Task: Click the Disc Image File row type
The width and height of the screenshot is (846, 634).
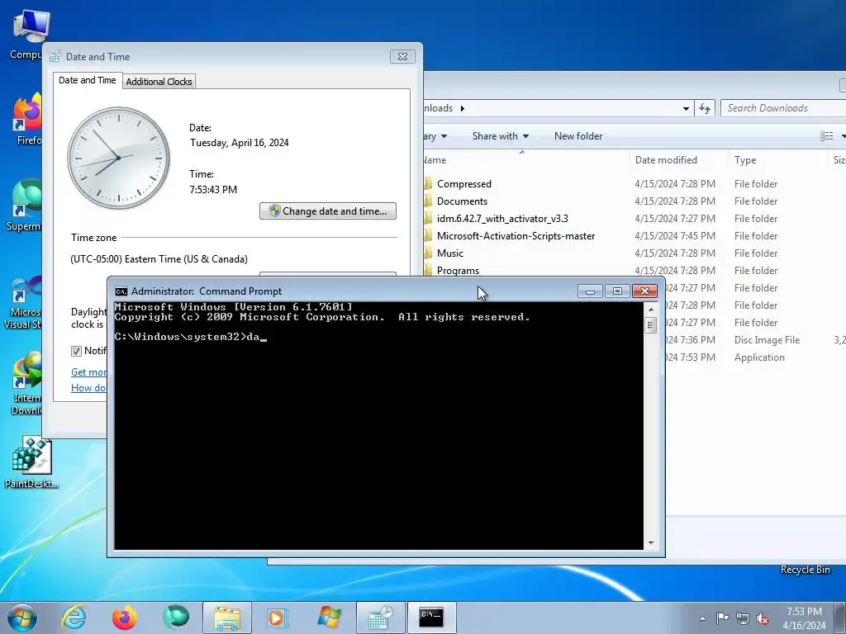Action: pyautogui.click(x=767, y=340)
